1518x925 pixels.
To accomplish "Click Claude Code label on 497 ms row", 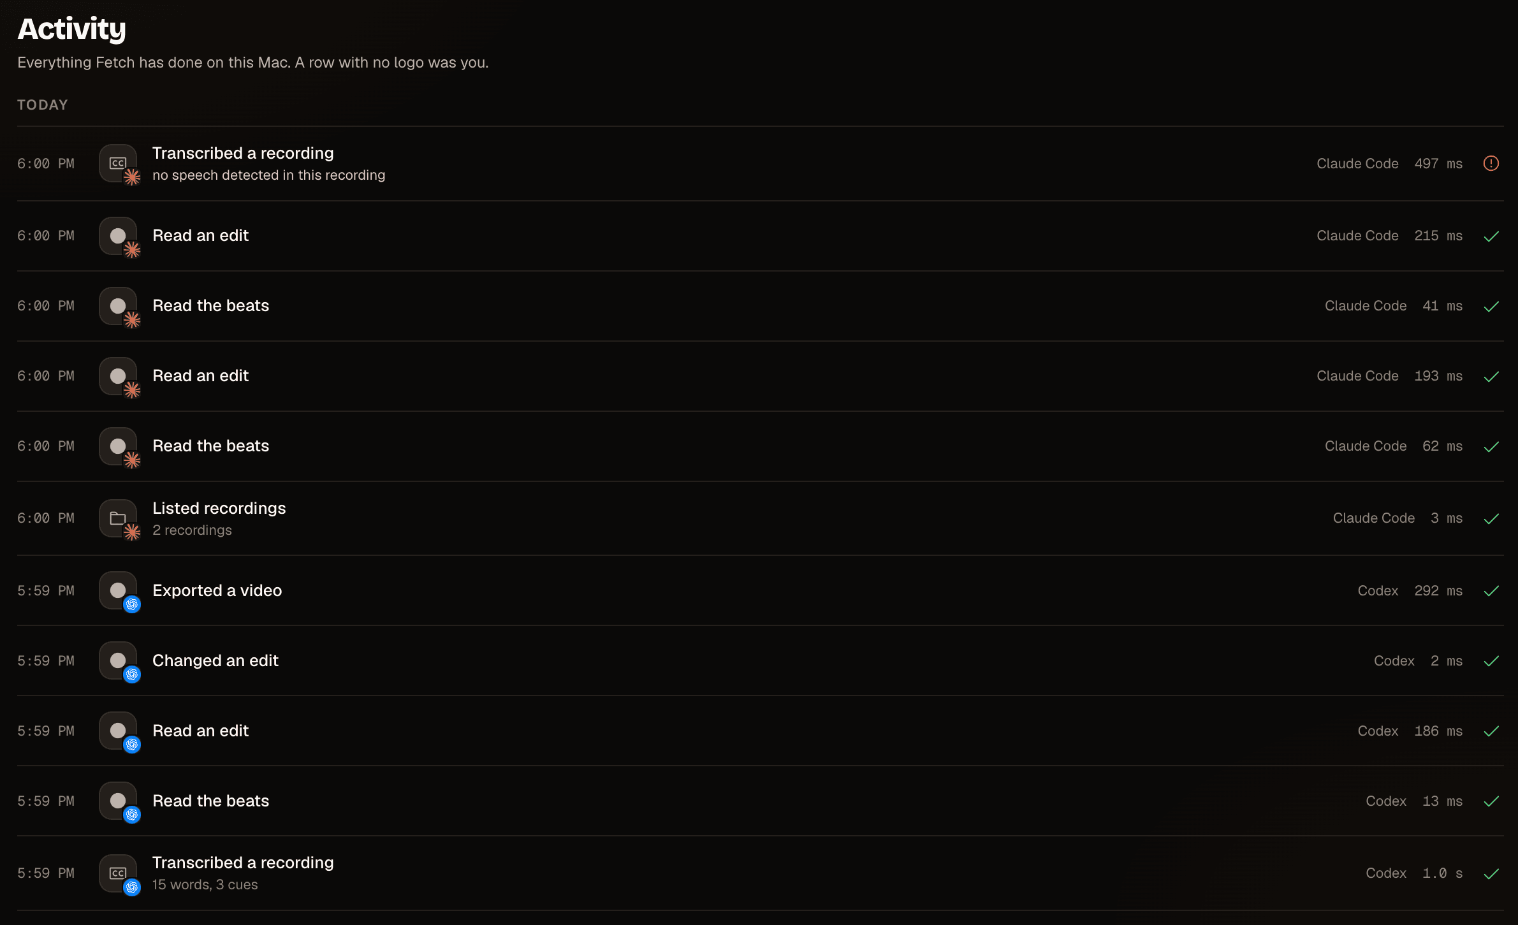I will pyautogui.click(x=1357, y=164).
